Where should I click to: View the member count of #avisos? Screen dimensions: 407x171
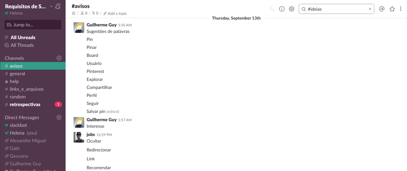(x=84, y=13)
